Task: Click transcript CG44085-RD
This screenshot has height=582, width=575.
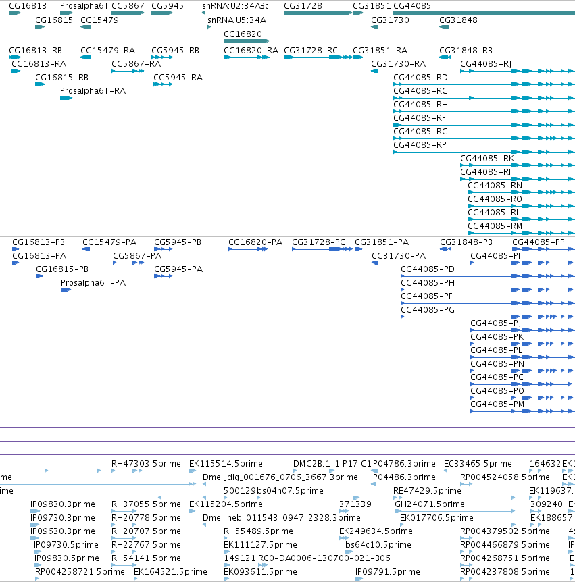Action: [420, 78]
